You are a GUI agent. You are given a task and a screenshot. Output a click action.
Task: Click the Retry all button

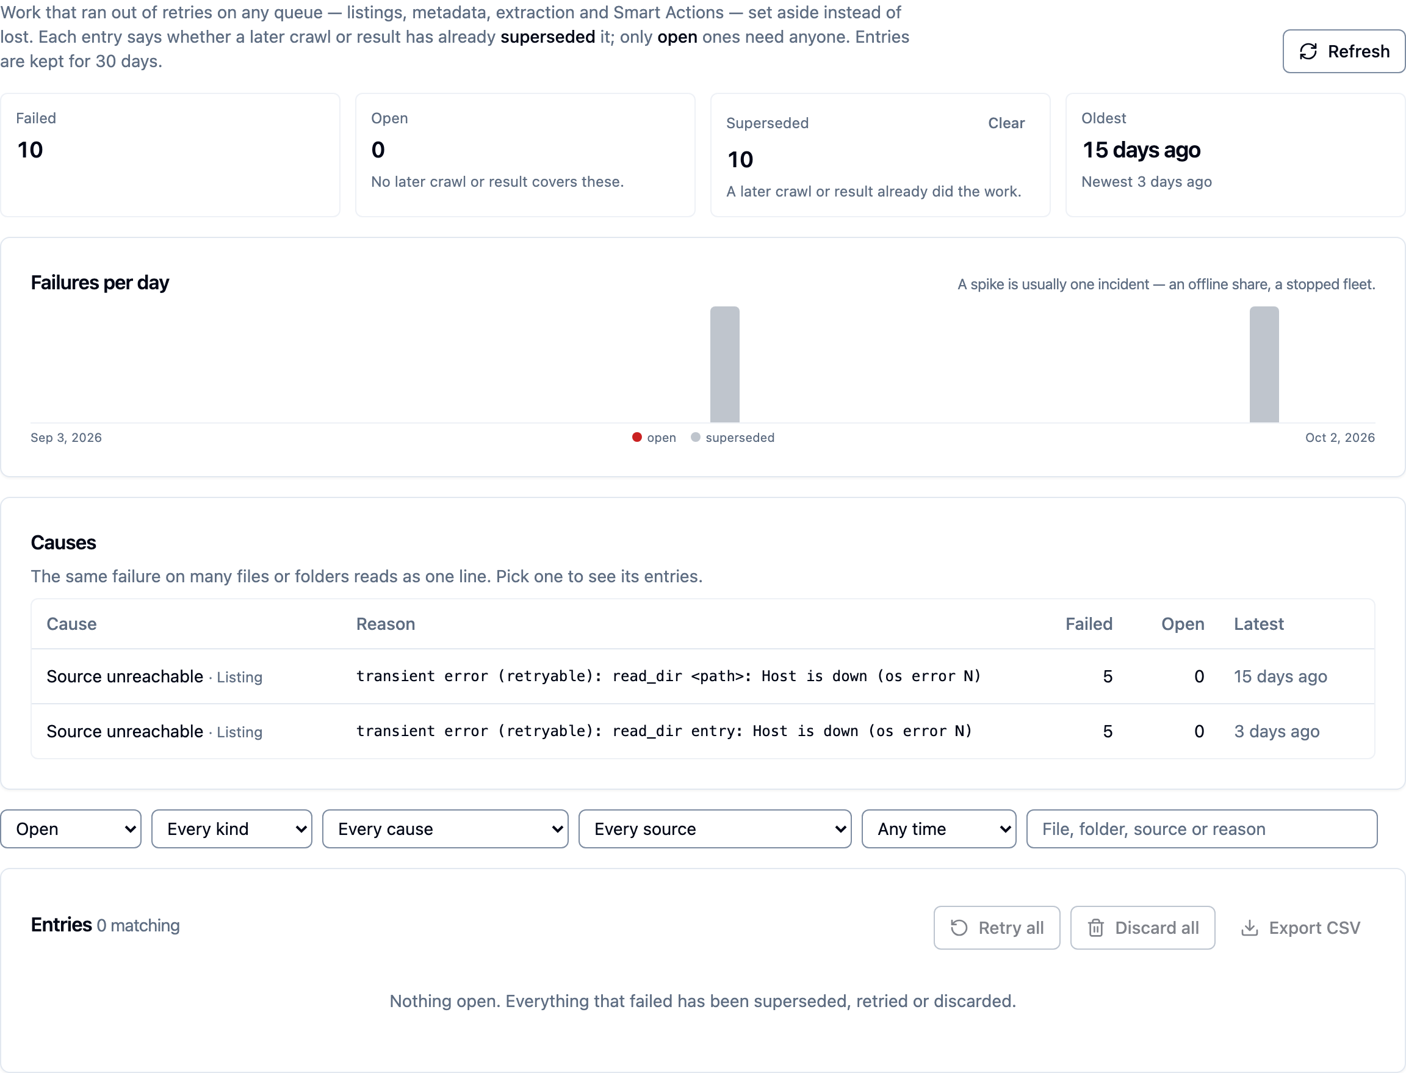coord(997,927)
